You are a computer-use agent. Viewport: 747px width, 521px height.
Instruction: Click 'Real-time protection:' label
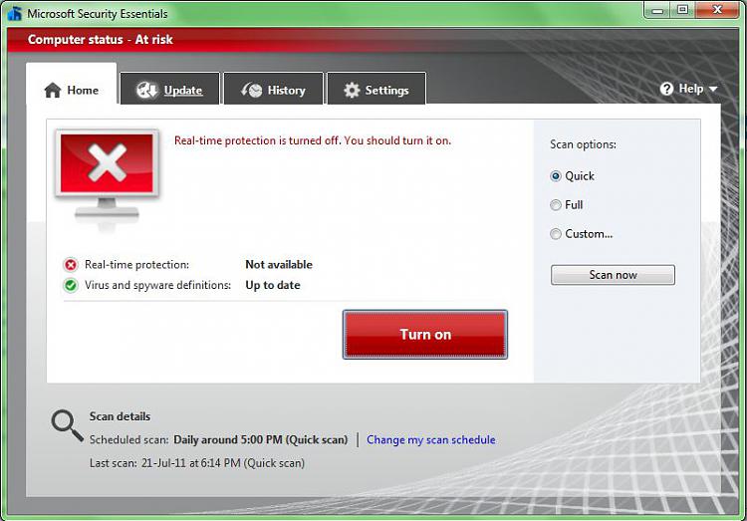[136, 265]
